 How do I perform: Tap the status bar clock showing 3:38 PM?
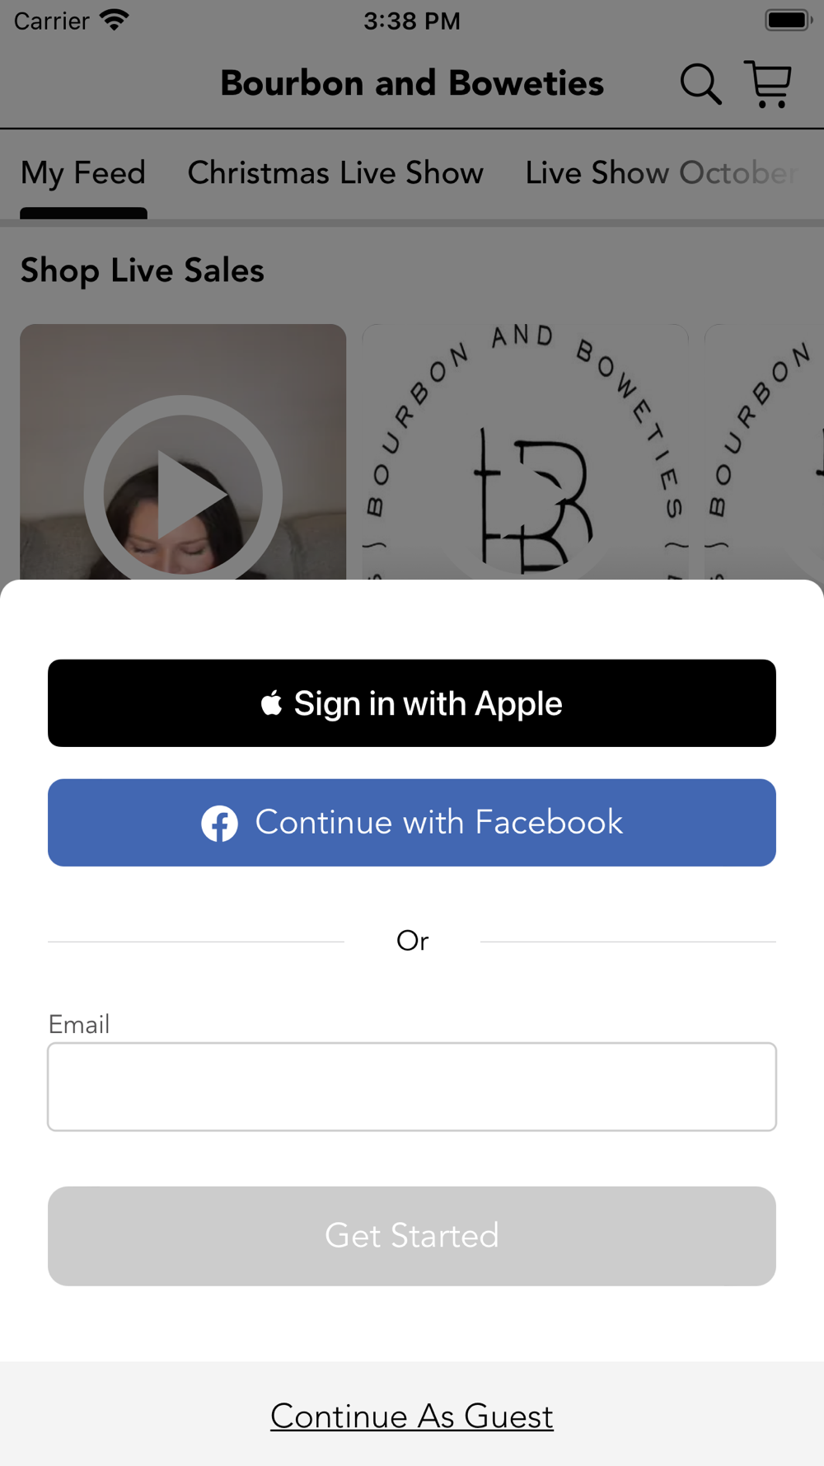pyautogui.click(x=412, y=21)
